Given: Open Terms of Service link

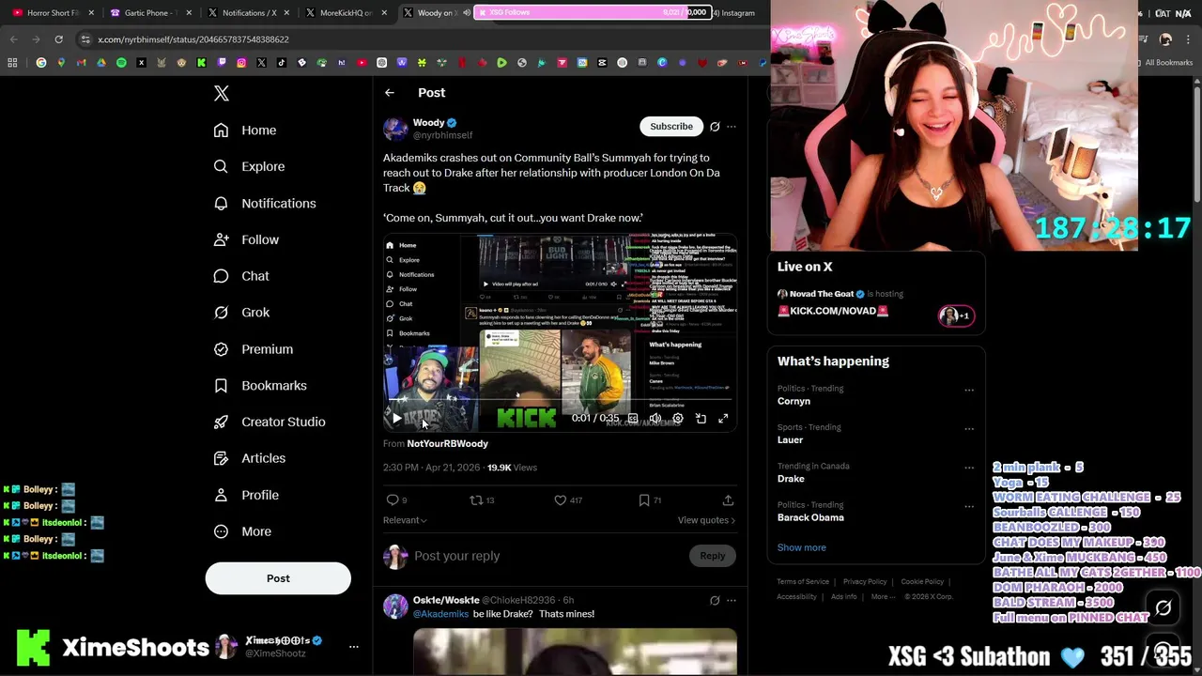Looking at the screenshot, I should (803, 581).
